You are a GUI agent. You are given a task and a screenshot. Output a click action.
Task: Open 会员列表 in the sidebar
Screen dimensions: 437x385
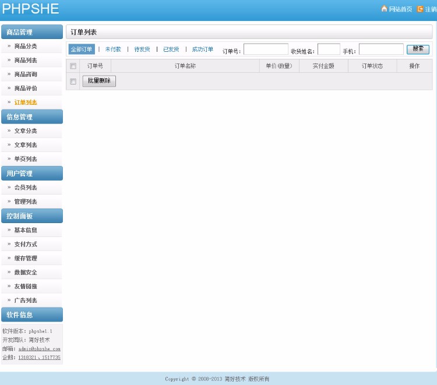[26, 188]
